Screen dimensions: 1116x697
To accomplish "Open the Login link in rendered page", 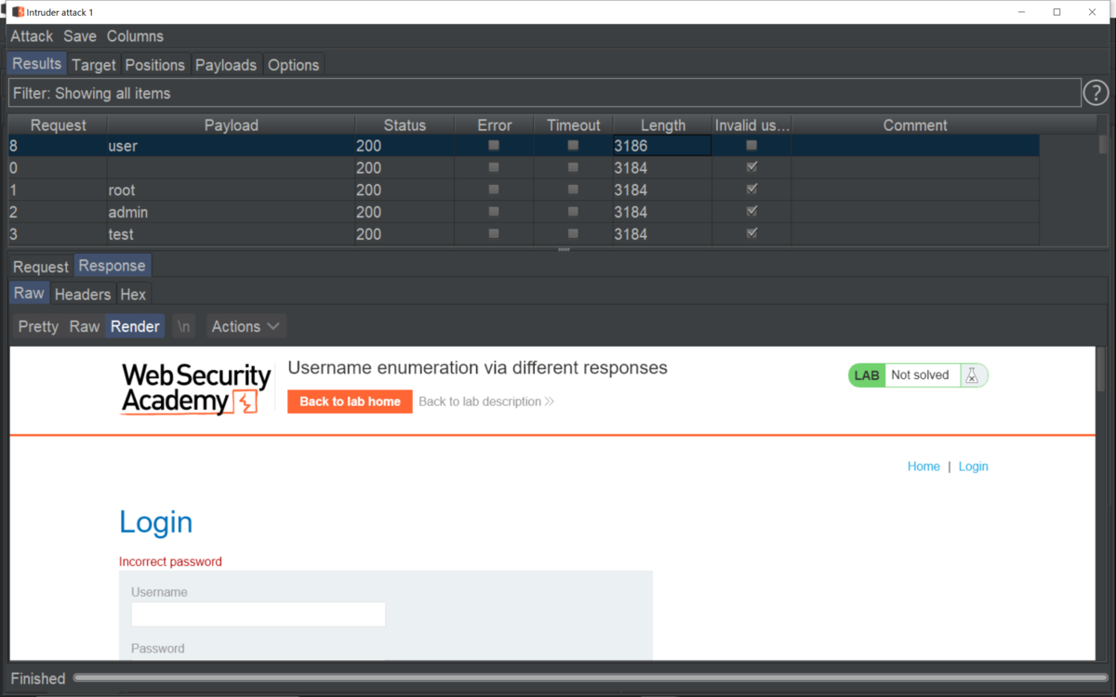I will (973, 467).
